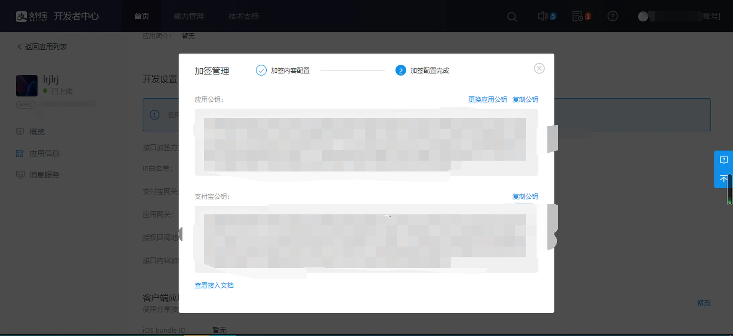Click the lrjlrj app thumbnail

point(27,85)
